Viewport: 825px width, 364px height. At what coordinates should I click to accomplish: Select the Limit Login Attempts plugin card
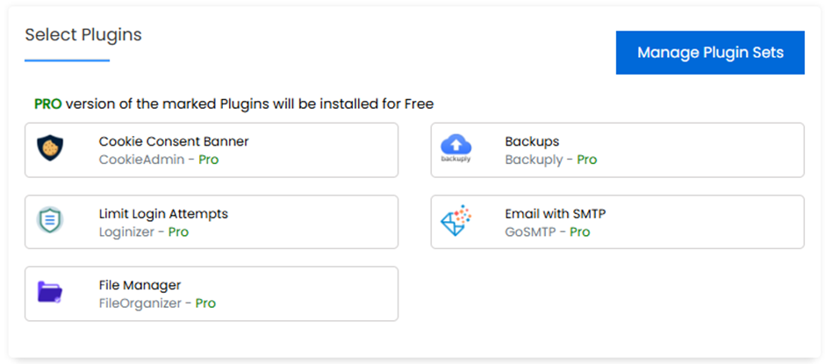(212, 222)
